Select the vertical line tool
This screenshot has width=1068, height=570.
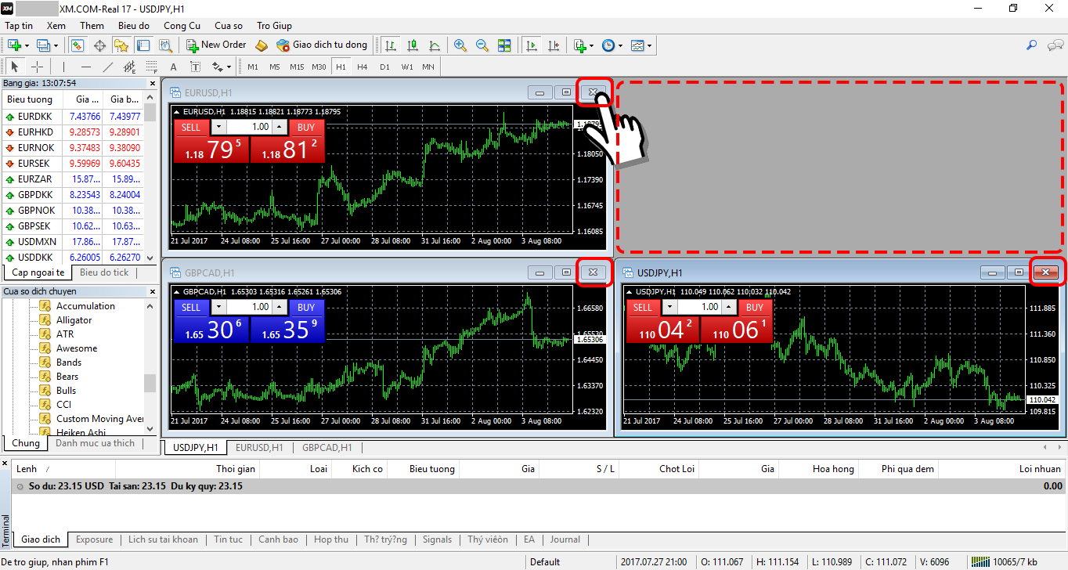[64, 67]
